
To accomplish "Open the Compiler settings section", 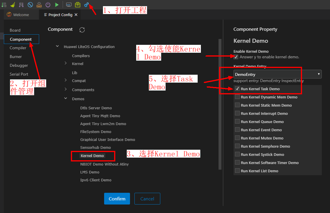I will point(18,48).
